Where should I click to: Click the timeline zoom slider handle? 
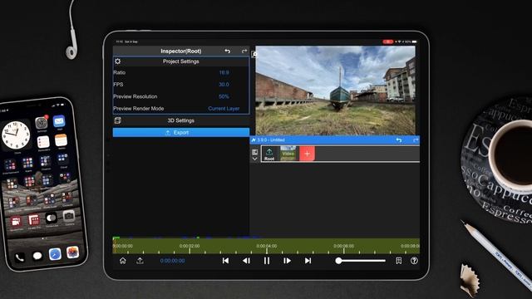pos(338,261)
